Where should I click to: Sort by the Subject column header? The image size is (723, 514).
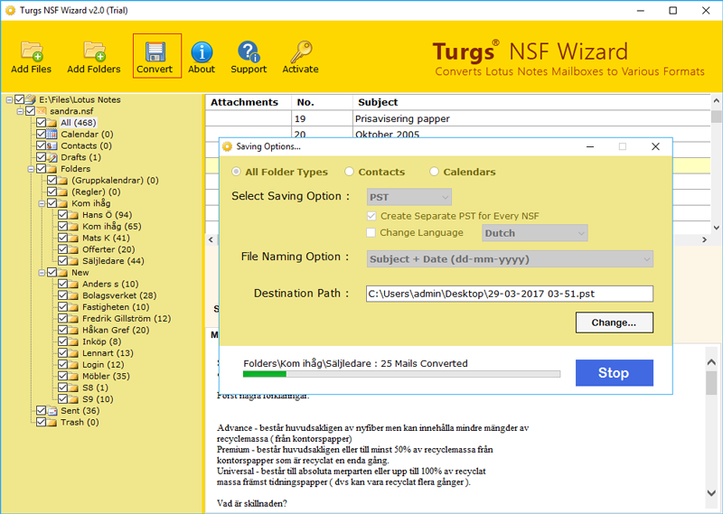[x=531, y=102]
